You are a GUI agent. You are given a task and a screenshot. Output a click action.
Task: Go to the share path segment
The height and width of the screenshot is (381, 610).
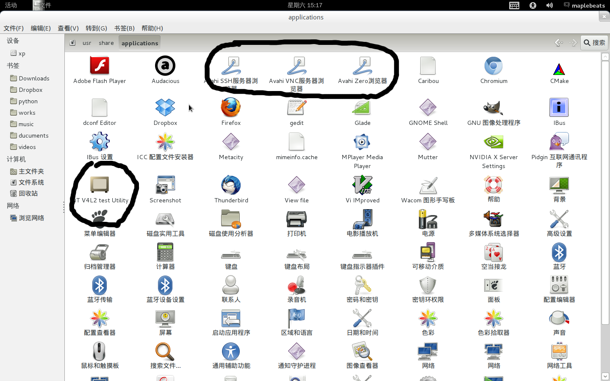(106, 43)
